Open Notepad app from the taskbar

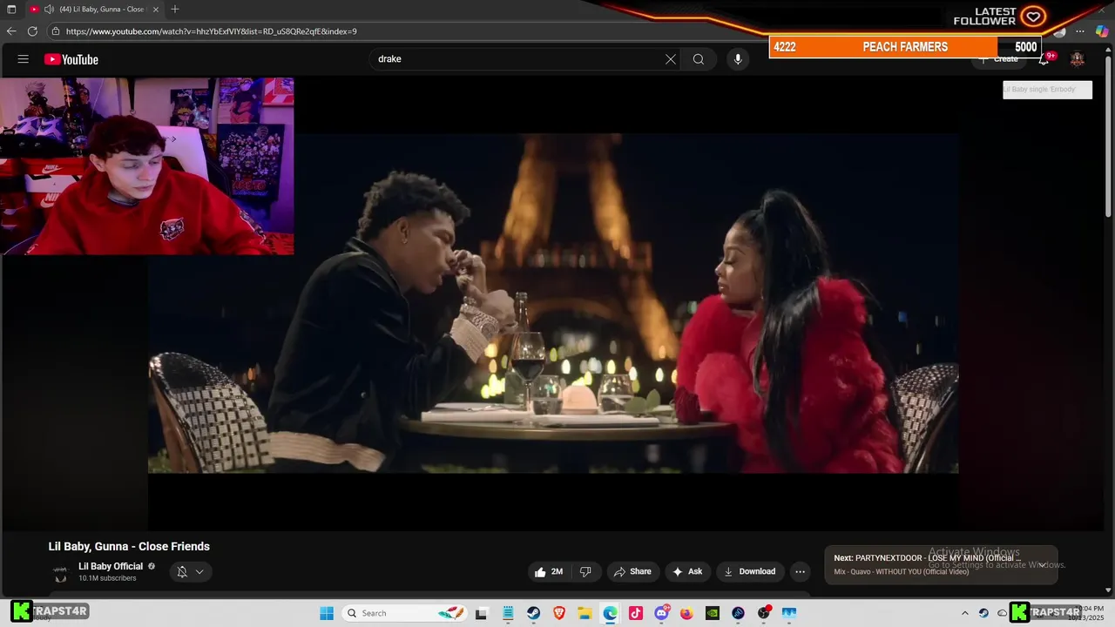(x=508, y=613)
